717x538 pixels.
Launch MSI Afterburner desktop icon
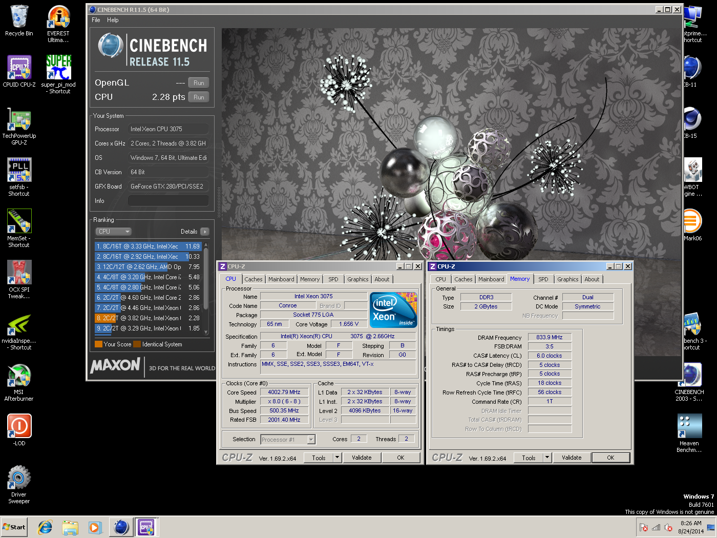[19, 382]
